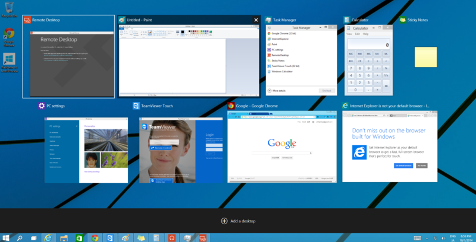Select the PC settings row in Task Manager
The width and height of the screenshot is (476, 242).
[x=301, y=50]
